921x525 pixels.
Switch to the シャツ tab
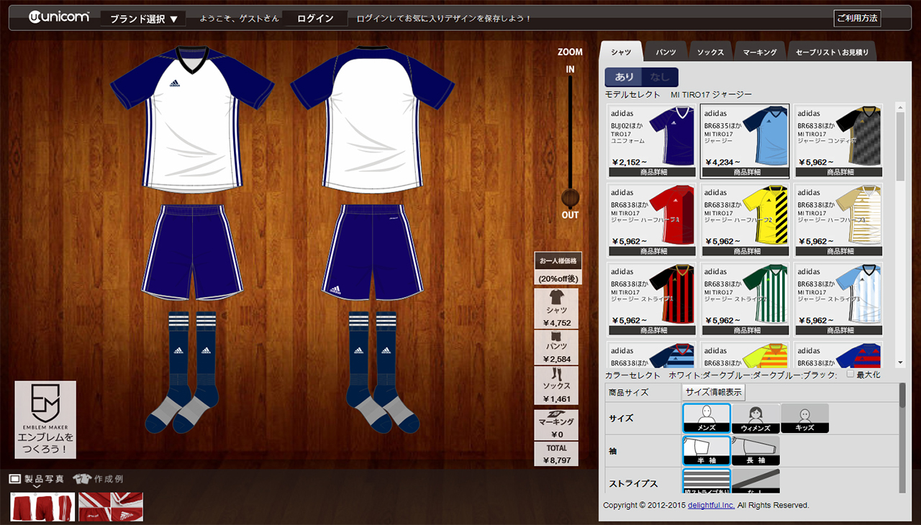point(621,52)
